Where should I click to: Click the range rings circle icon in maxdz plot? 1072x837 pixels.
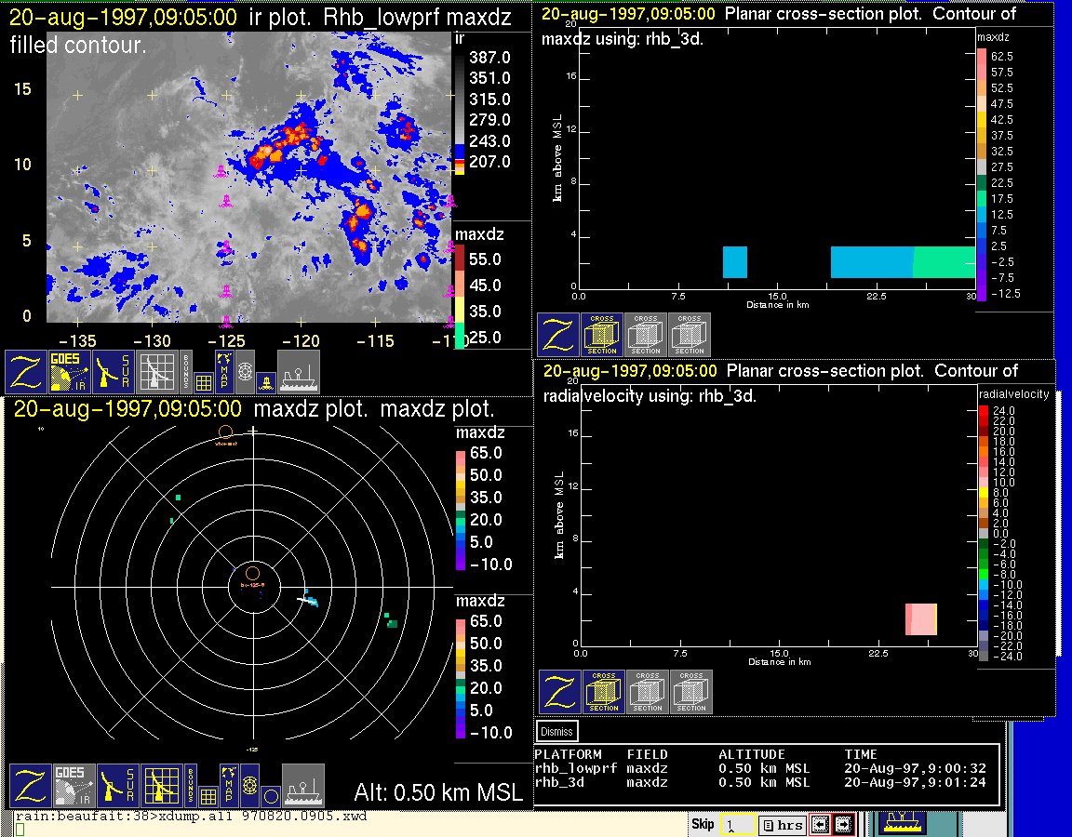click(269, 795)
